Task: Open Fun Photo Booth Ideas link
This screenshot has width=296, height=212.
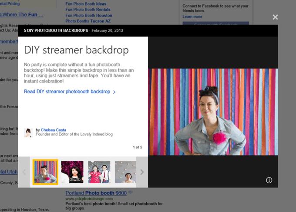Action: coord(86,4)
